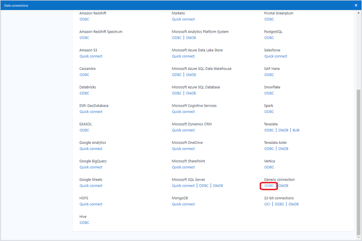This screenshot has width=362, height=241.
Task: Select OleDB under 32-bit connections
Action: tap(293, 204)
